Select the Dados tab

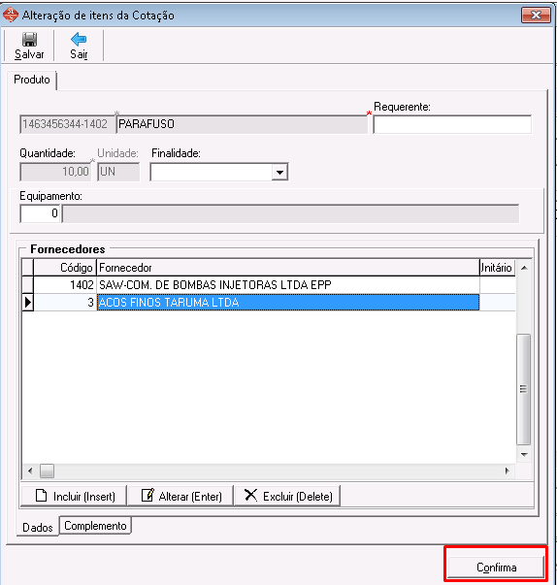(x=37, y=527)
